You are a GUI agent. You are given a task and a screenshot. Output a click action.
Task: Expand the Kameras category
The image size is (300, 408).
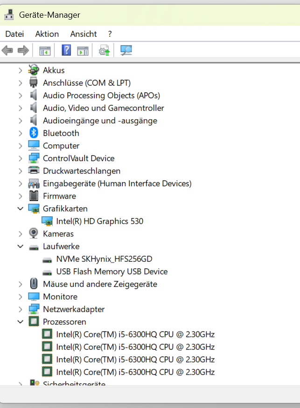(x=21, y=234)
